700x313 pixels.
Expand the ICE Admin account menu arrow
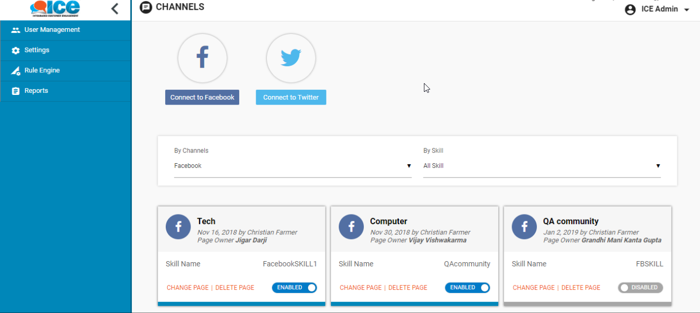pyautogui.click(x=687, y=10)
